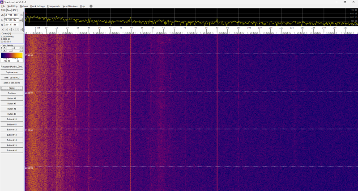
Task: Click the 100 mark on frequency scale
Action: (239, 28)
